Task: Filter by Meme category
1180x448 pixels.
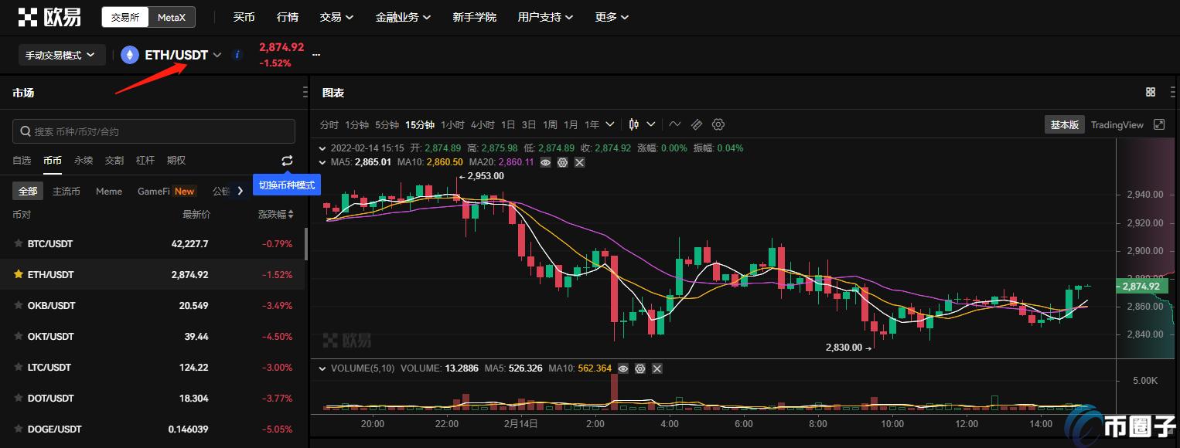Action: 109,191
